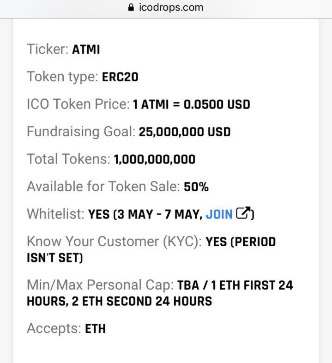Viewport: 332px width, 363px height.
Task: Click the ICO Token Price value
Action: pyautogui.click(x=192, y=104)
